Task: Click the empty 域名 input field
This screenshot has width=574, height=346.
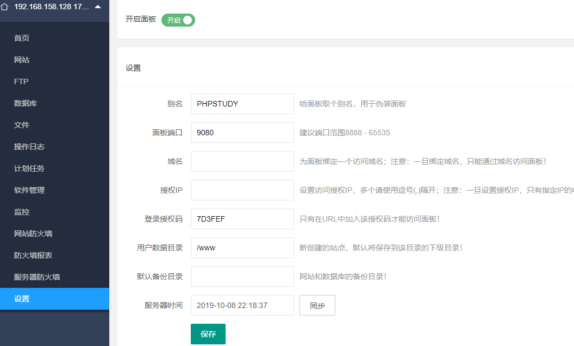Action: pyautogui.click(x=242, y=161)
